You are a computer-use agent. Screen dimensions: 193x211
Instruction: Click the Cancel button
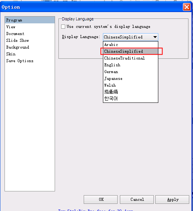(137, 199)
